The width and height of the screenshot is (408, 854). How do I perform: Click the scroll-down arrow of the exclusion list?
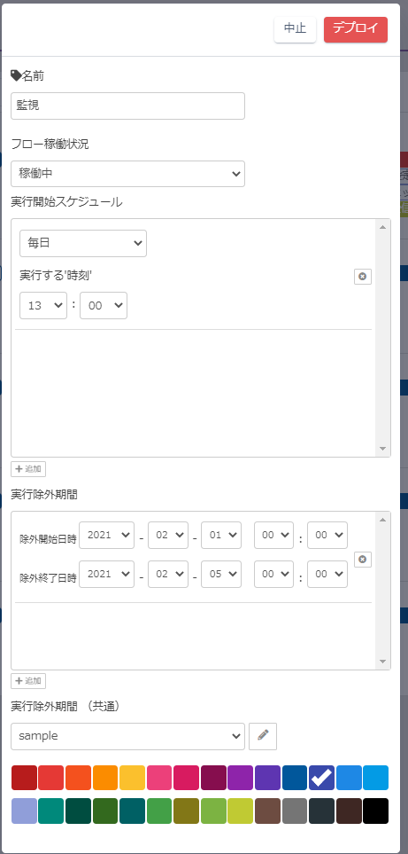pyautogui.click(x=382, y=662)
